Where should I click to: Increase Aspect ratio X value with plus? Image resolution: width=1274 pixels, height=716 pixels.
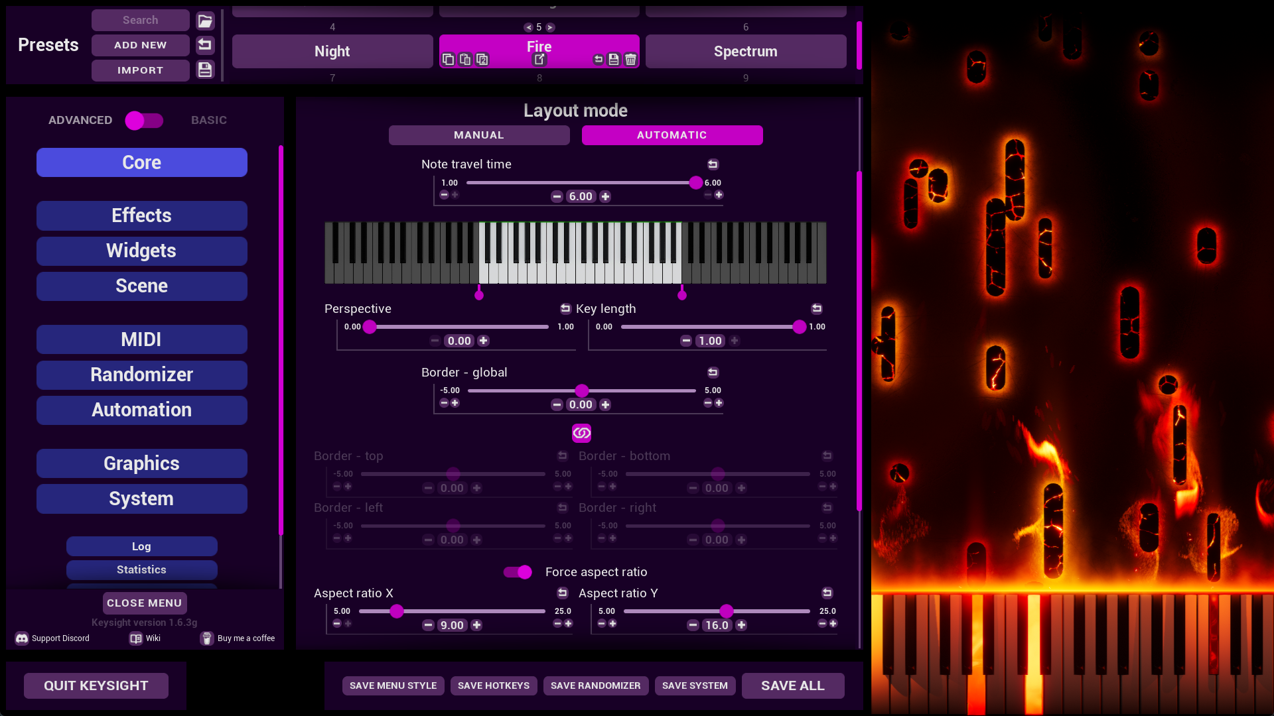tap(476, 625)
